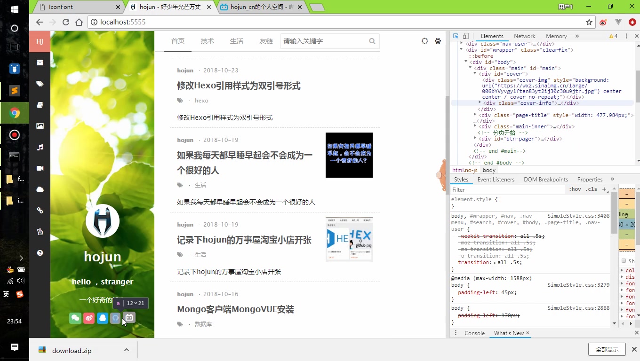Toggle the :hov element state panel
Screen dimensions: 640x361
575,189
